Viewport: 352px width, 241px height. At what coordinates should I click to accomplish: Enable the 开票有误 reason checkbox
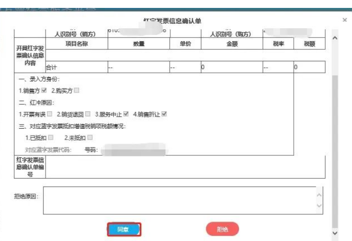click(x=50, y=114)
